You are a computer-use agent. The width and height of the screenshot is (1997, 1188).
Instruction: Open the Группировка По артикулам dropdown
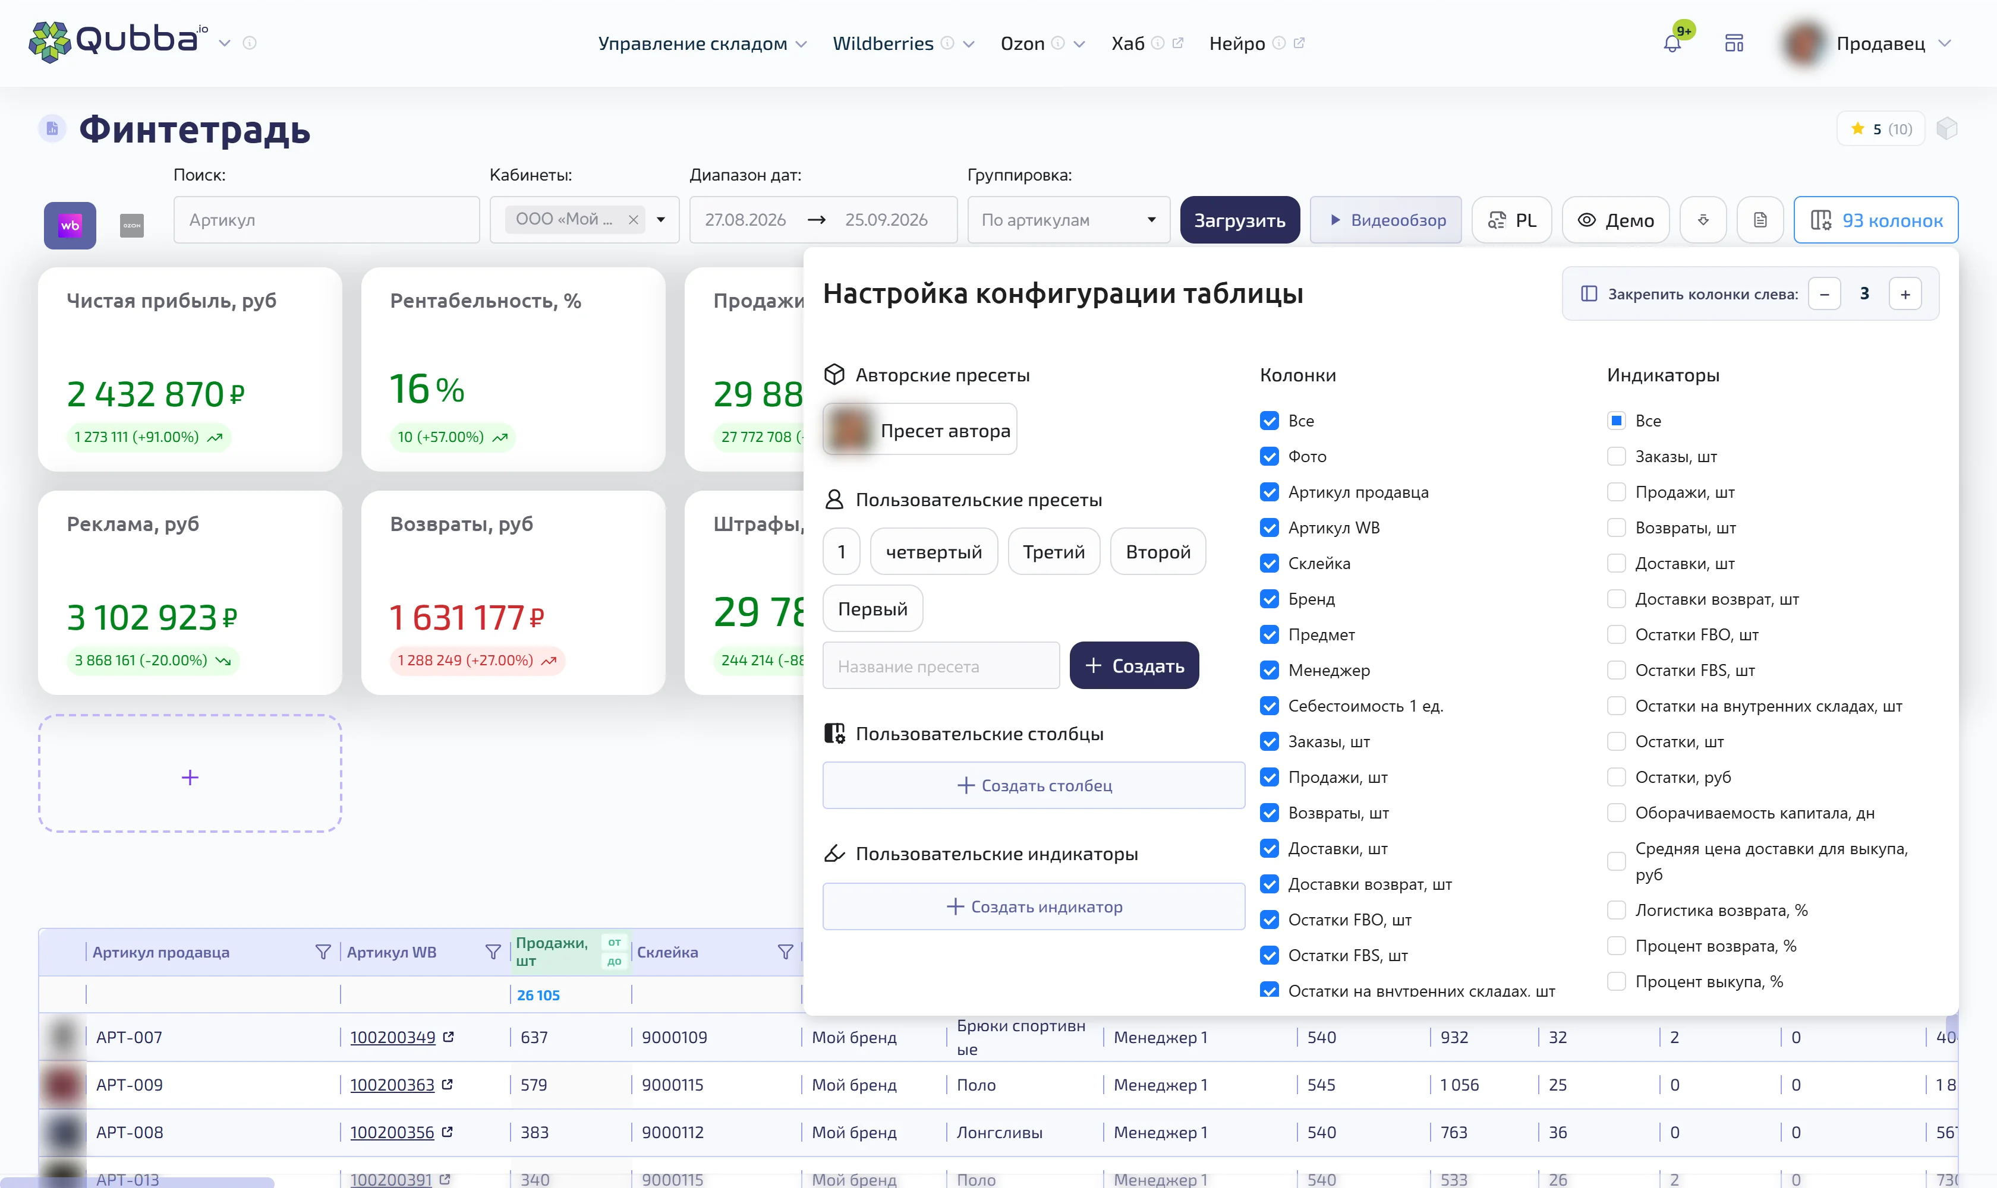(1069, 219)
